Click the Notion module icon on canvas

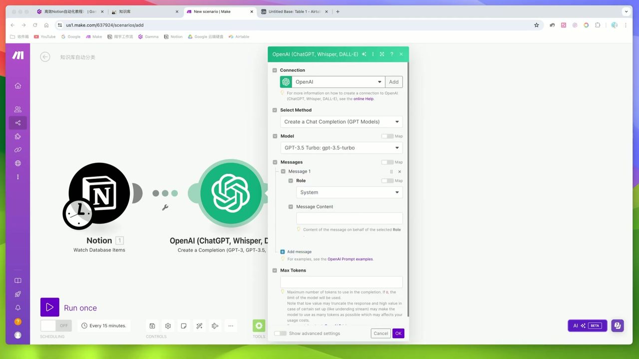[x=99, y=193]
